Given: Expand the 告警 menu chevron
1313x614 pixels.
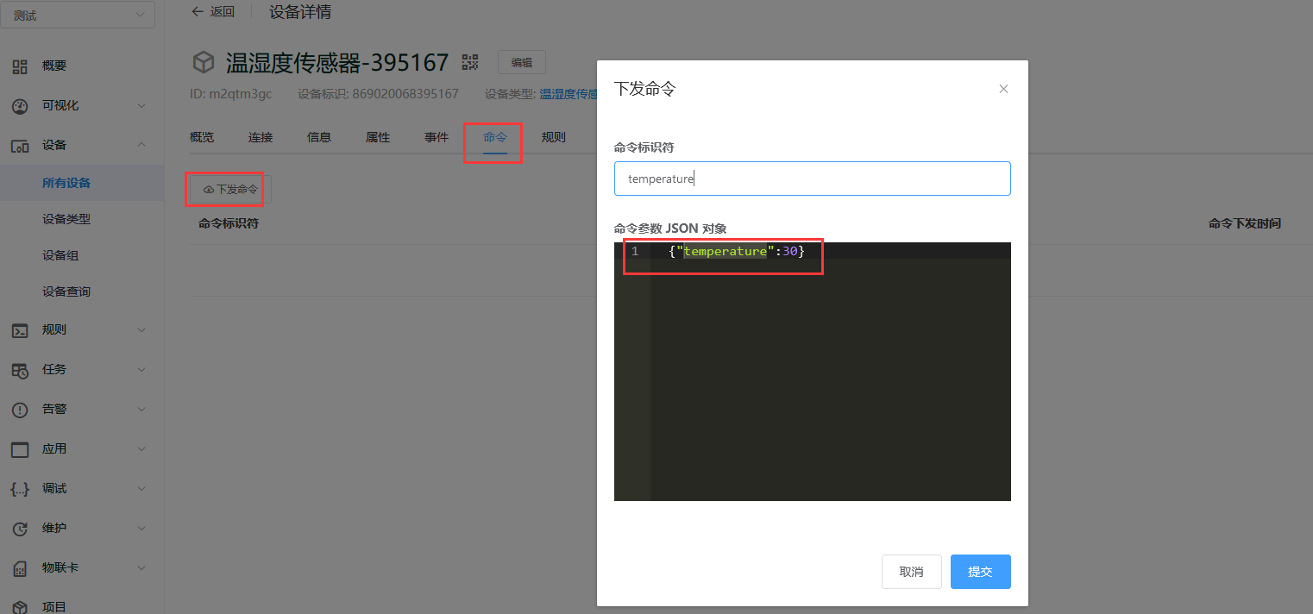Looking at the screenshot, I should 142,410.
